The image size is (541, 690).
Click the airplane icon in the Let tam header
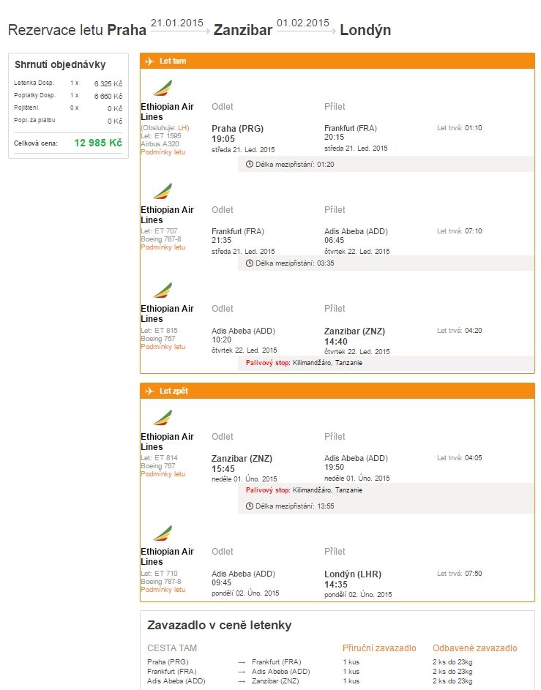pyautogui.click(x=149, y=61)
